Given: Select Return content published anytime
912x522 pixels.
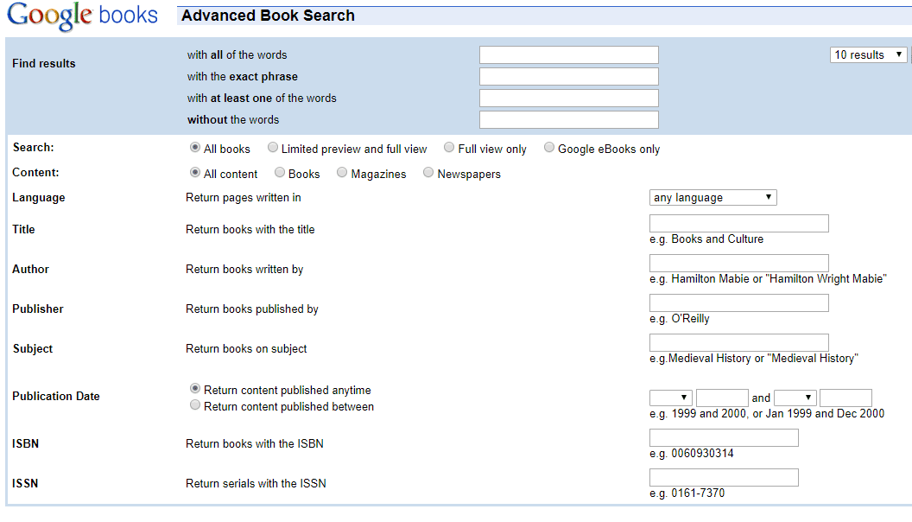Looking at the screenshot, I should coord(195,389).
